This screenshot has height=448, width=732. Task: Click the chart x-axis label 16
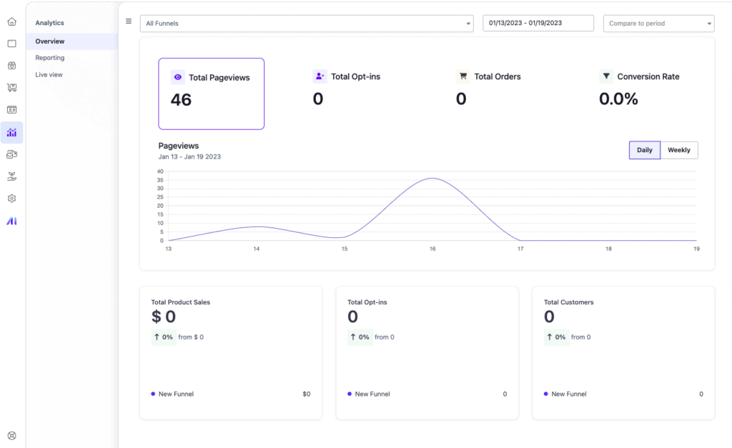(432, 249)
